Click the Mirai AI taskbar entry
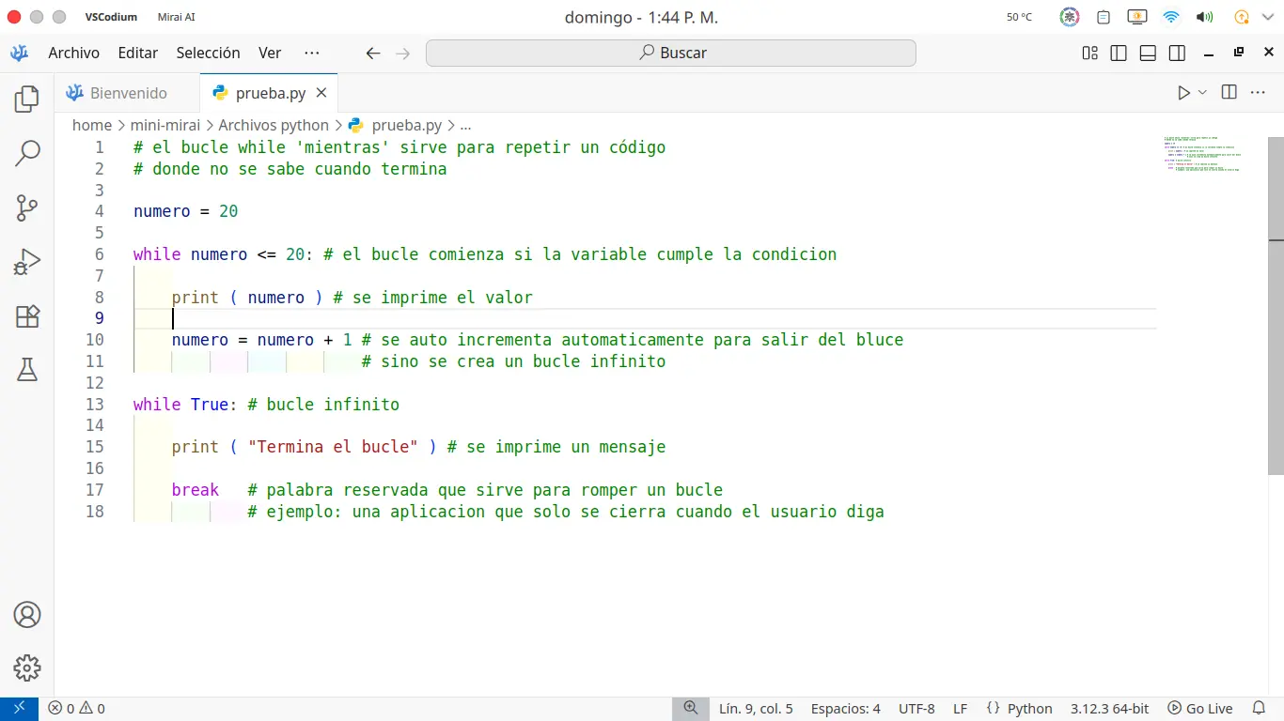1284x721 pixels. pyautogui.click(x=177, y=17)
